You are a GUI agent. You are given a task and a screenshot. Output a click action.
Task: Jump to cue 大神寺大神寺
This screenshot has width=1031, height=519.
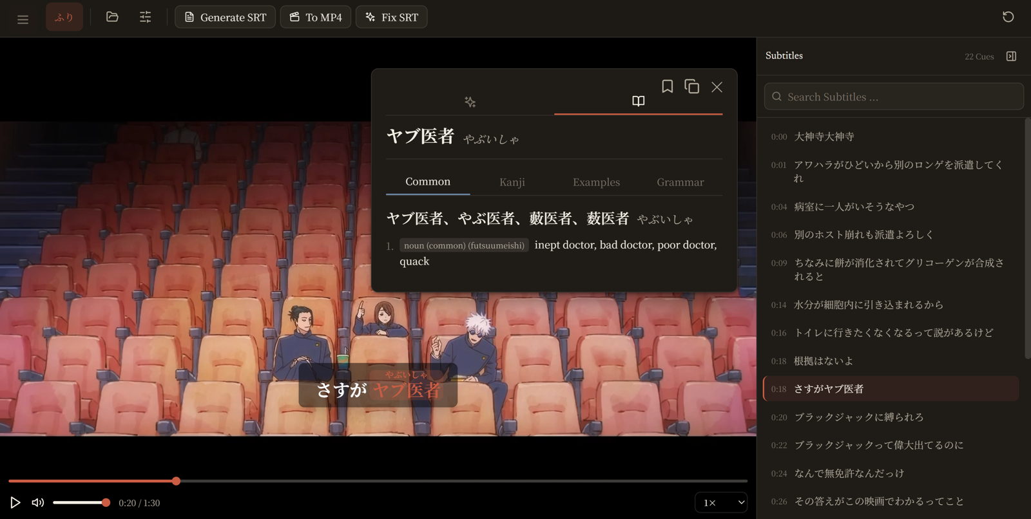[891, 137]
